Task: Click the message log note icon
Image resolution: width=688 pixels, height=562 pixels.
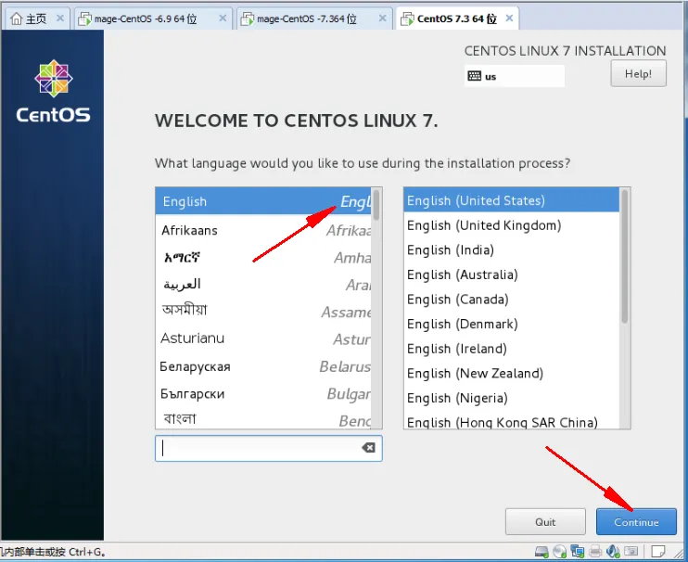Action: point(658,551)
